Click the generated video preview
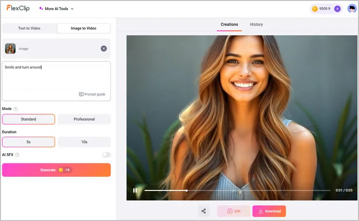The height and width of the screenshot is (221, 359). click(242, 118)
